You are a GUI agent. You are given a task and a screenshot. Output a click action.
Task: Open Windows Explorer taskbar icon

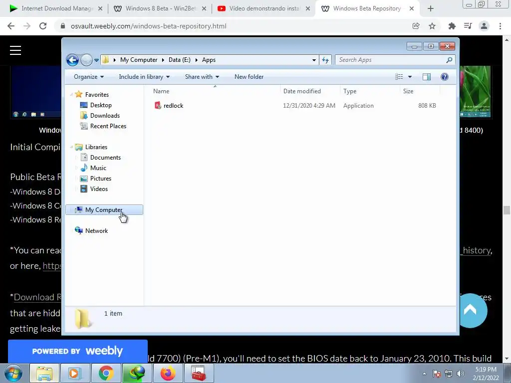(x=44, y=373)
